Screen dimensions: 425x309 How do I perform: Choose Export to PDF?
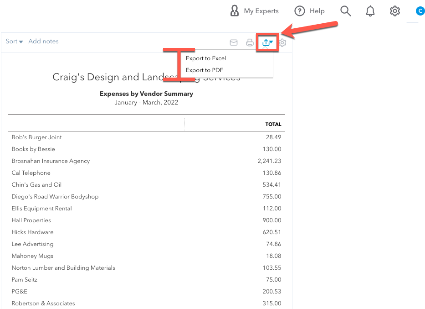pyautogui.click(x=204, y=70)
